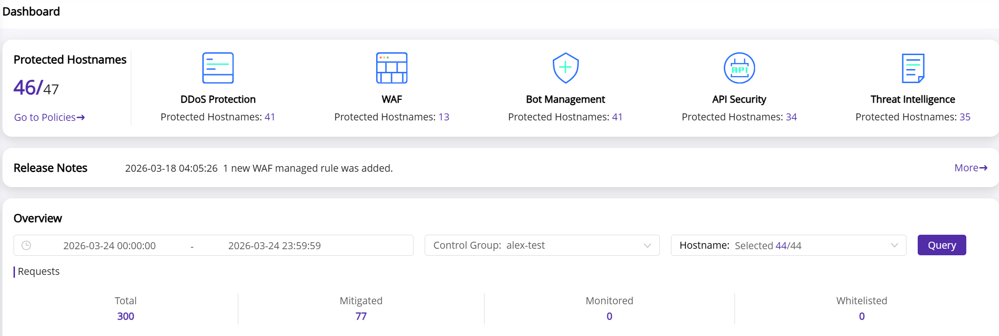Image resolution: width=999 pixels, height=336 pixels.
Task: Click the Bot Management shield icon
Action: pos(565,68)
